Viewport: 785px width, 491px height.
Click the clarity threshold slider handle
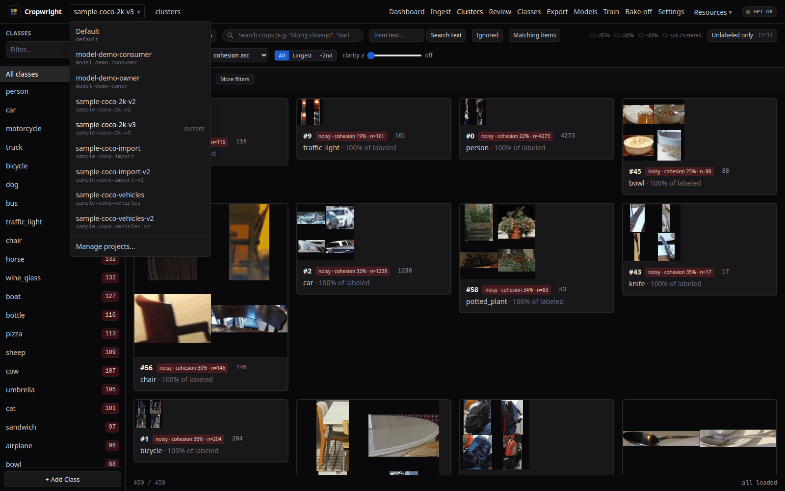tap(371, 55)
